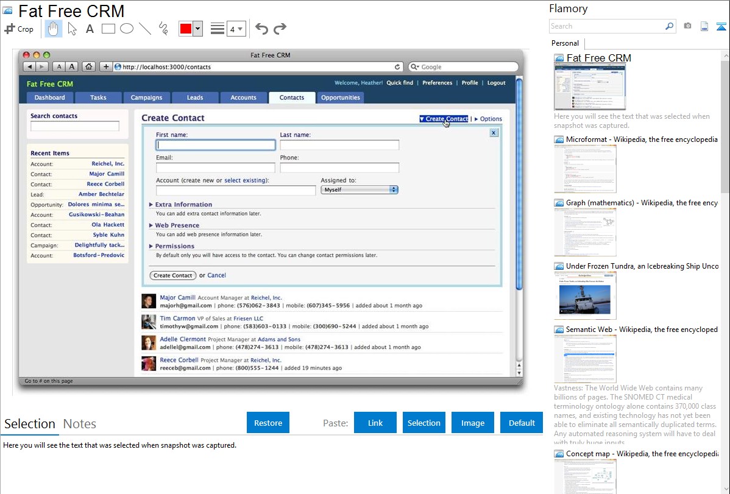Open the Opportunities tab
Screen dimensions: 730x494
click(341, 97)
